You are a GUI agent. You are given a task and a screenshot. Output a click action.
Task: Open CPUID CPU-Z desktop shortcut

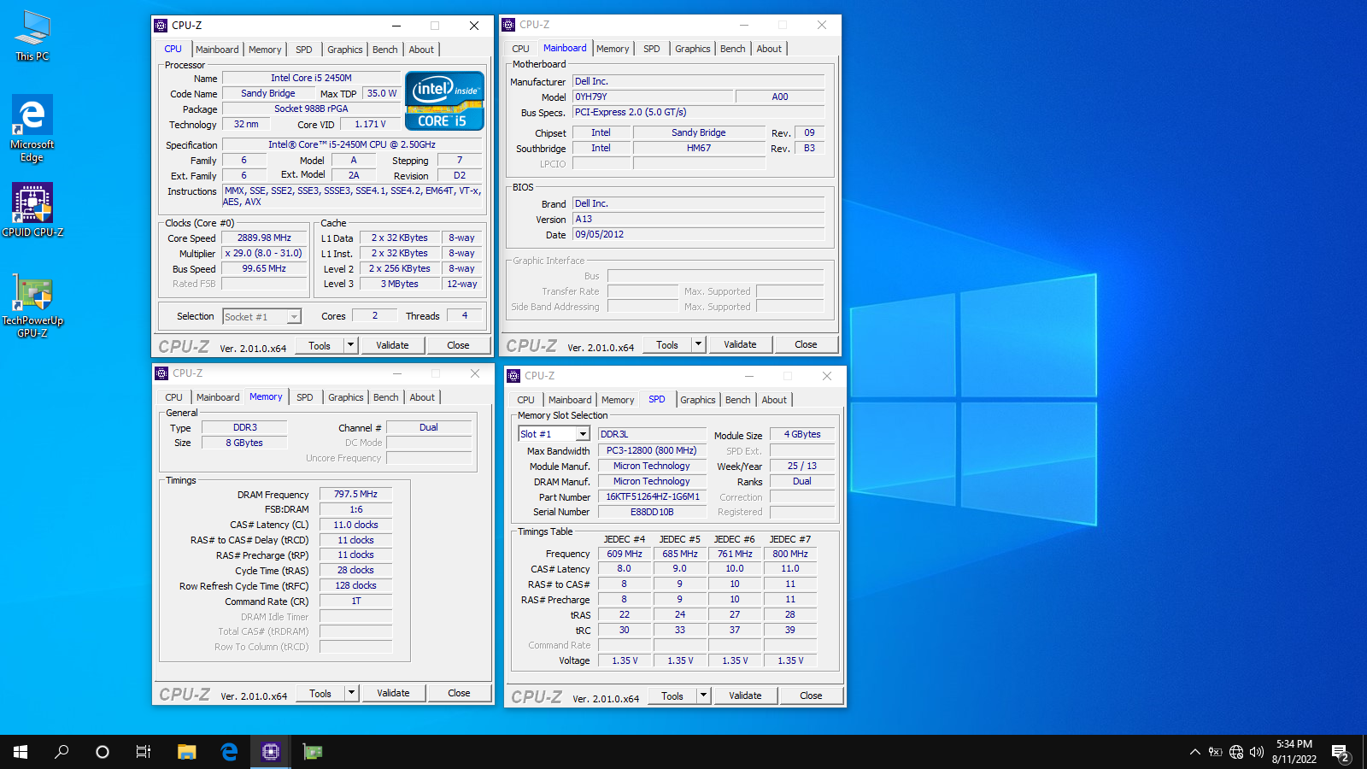32,210
